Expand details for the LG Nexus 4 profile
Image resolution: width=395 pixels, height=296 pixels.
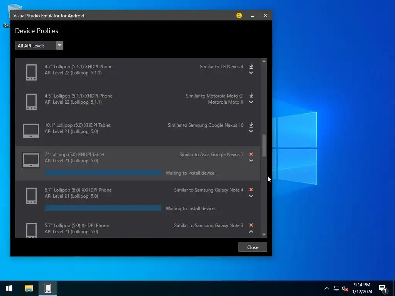(251, 73)
